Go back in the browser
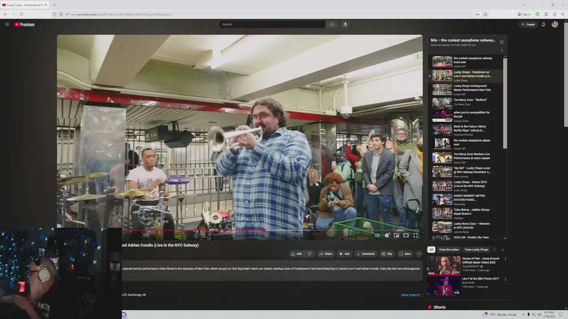568x319 pixels. (x=5, y=14)
